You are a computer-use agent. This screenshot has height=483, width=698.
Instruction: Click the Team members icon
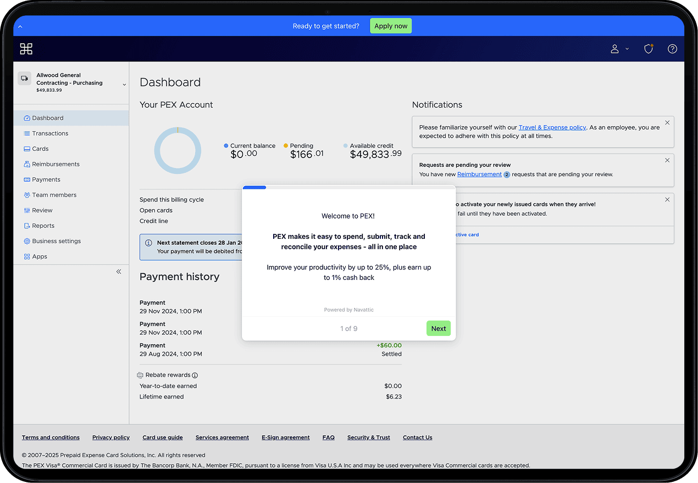tap(27, 195)
